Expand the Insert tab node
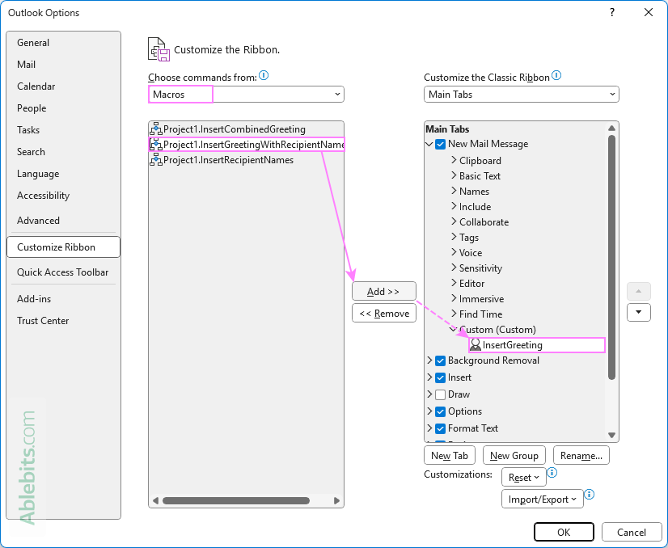668x548 pixels. pyautogui.click(x=429, y=377)
